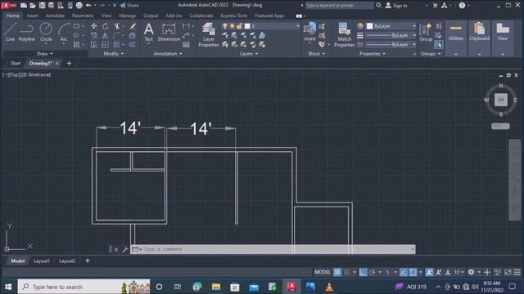Choose the Rectangle tool in Draw panel
Screen dimensions: 524x294
[76, 26]
